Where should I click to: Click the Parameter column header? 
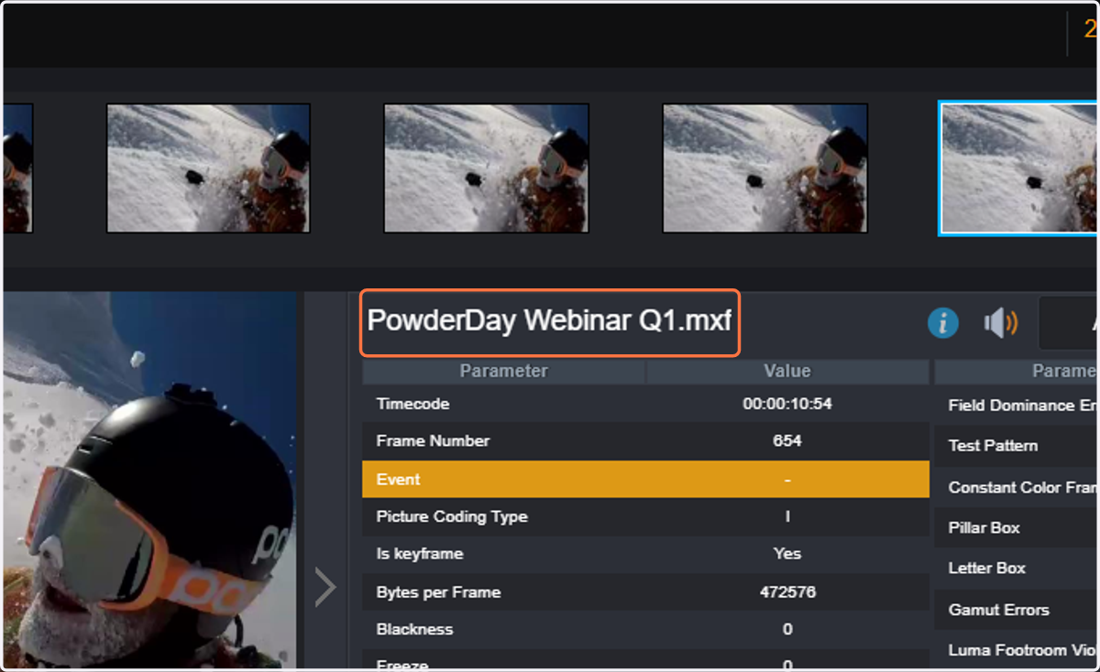click(x=503, y=371)
